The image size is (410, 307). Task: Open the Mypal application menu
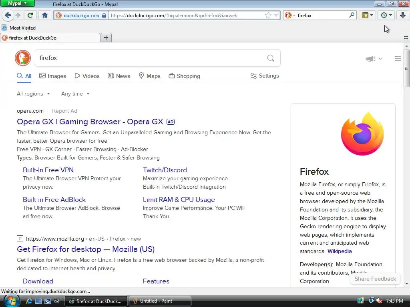click(x=18, y=3)
